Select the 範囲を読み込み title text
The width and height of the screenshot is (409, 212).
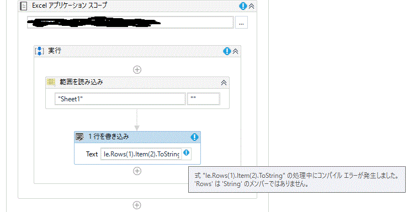81,82
